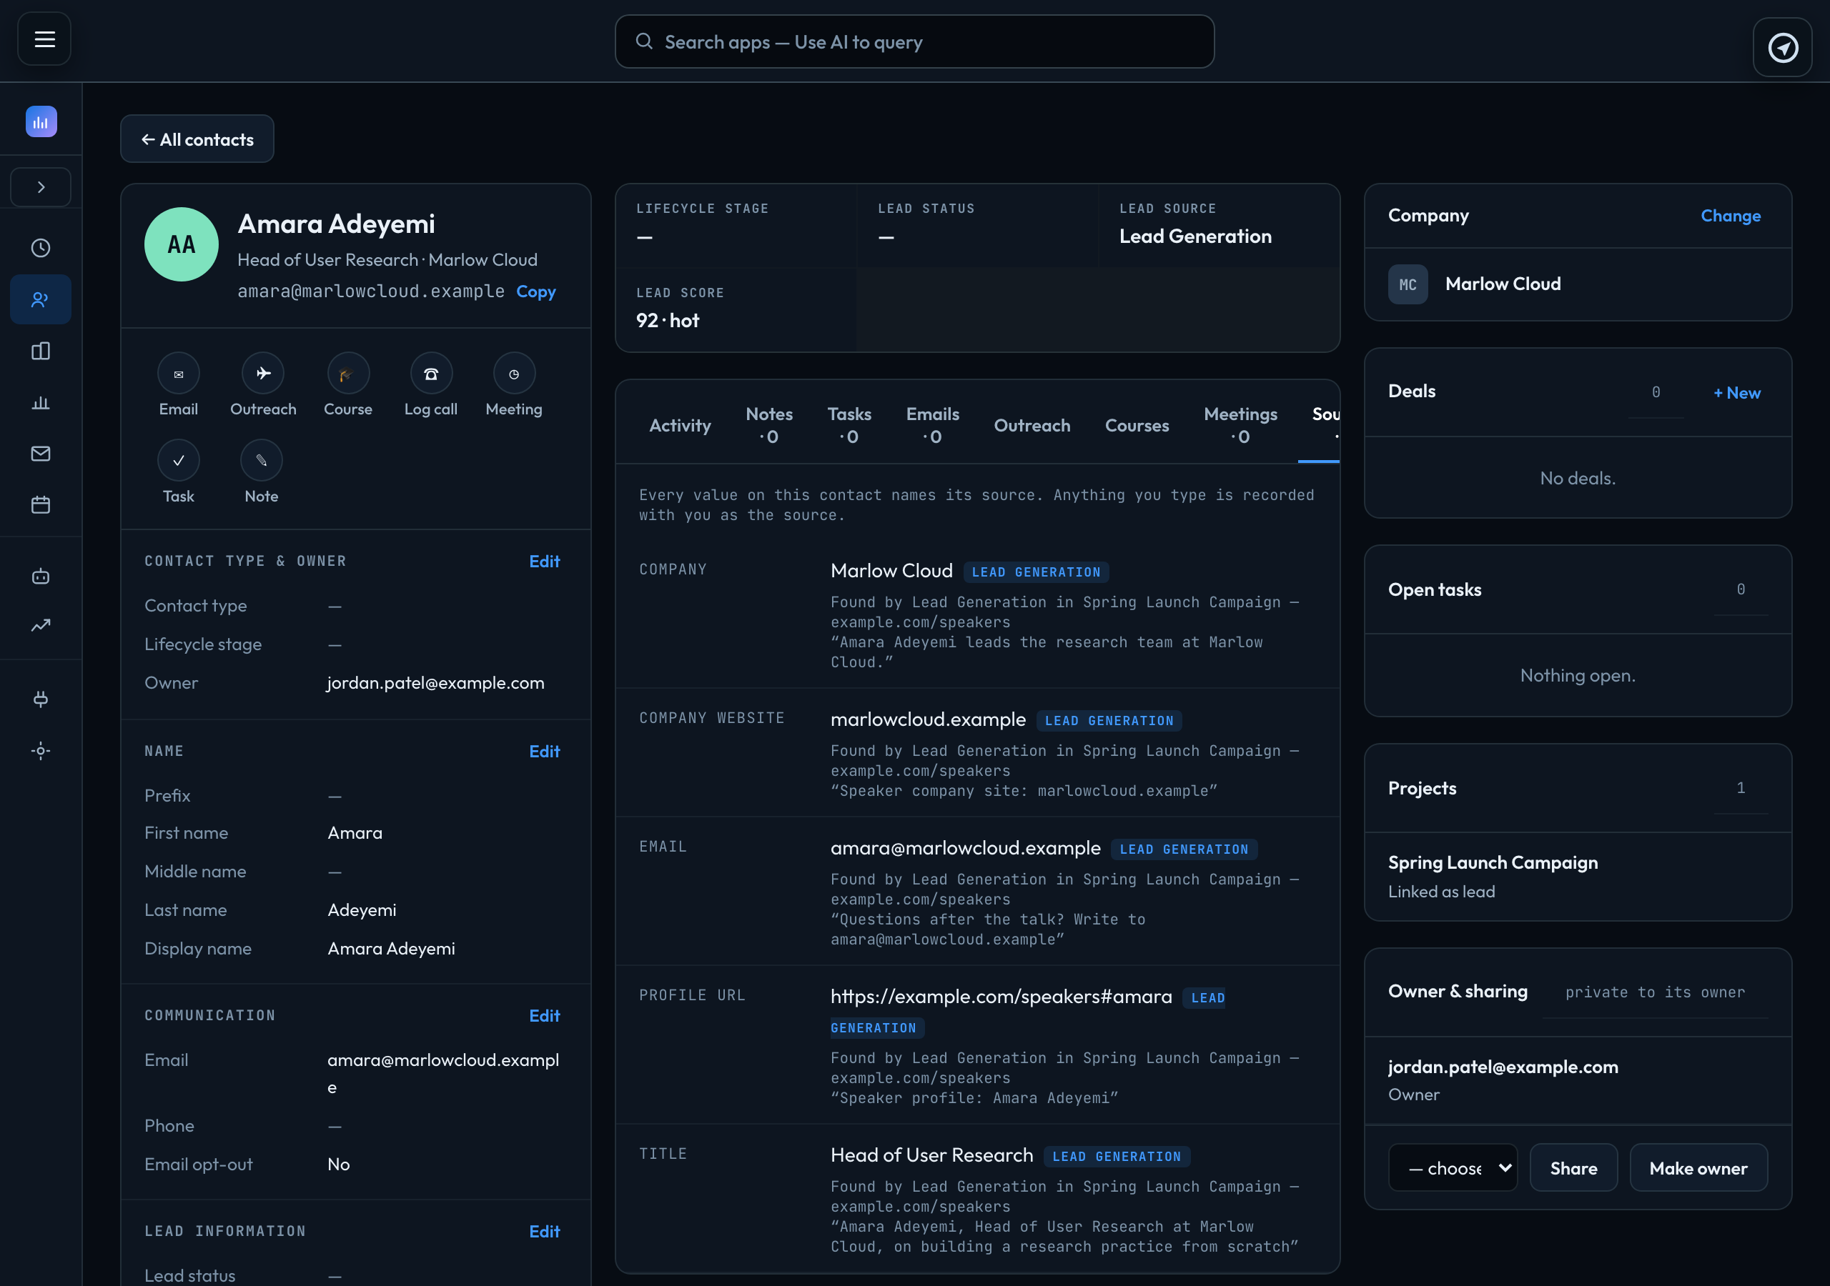
Task: Switch to the Tasks tab
Action: tap(850, 426)
